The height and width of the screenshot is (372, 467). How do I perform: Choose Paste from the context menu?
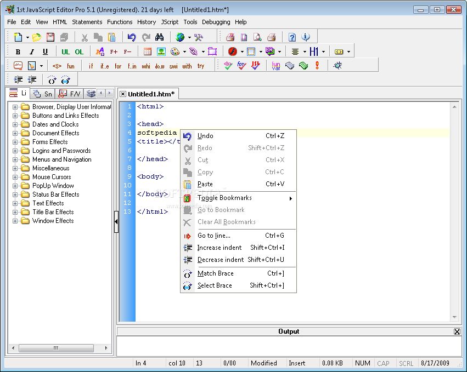[205, 184]
